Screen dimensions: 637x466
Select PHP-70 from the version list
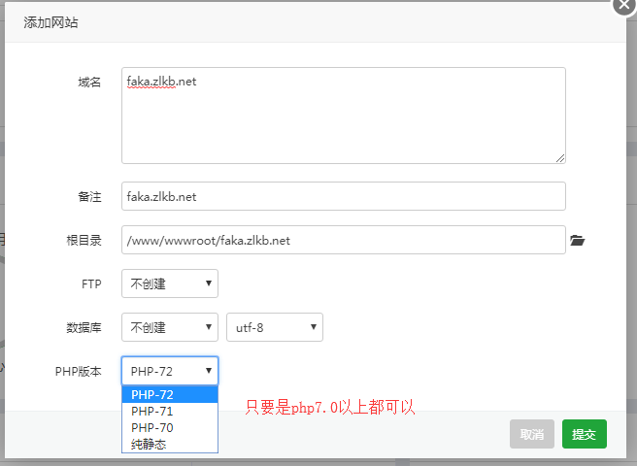point(170,428)
